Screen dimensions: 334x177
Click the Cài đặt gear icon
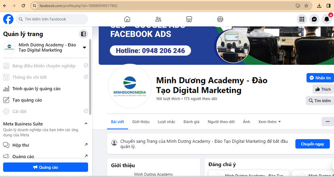[x=6, y=111]
